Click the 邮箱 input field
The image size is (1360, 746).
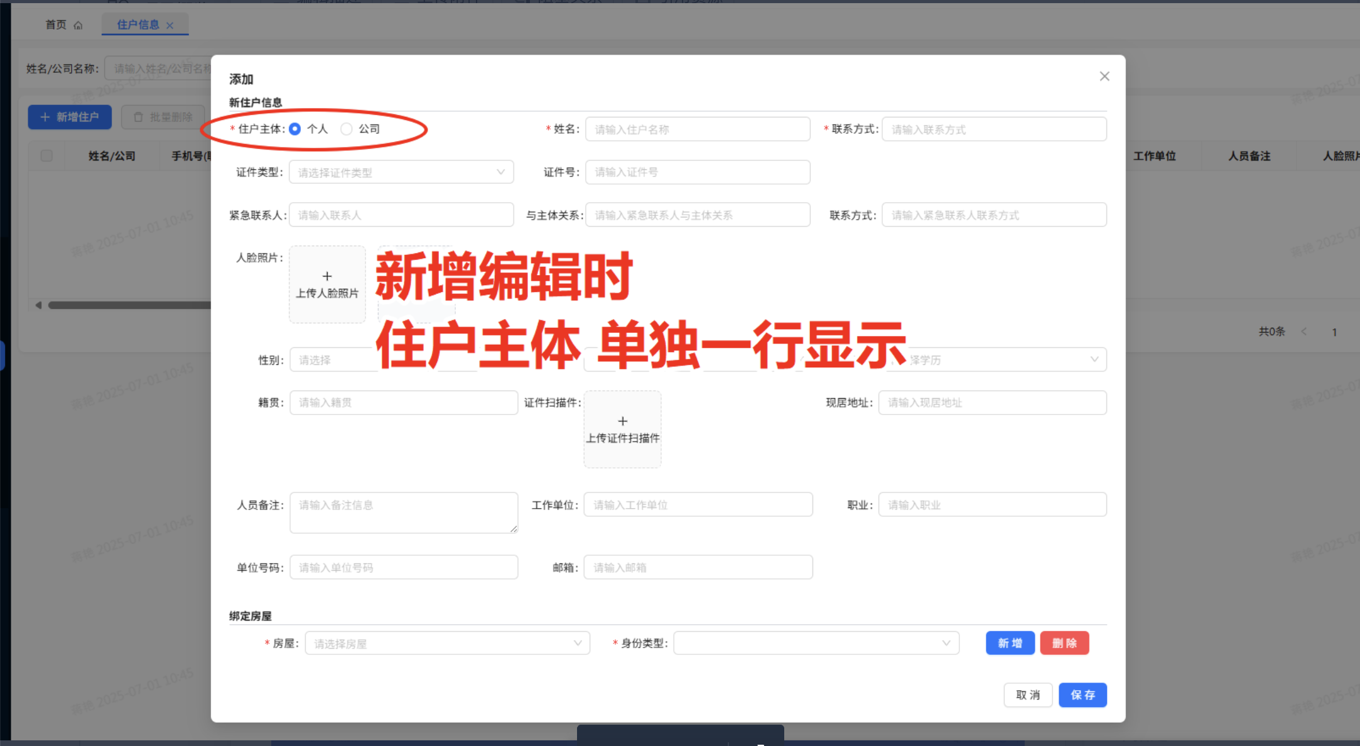point(698,567)
